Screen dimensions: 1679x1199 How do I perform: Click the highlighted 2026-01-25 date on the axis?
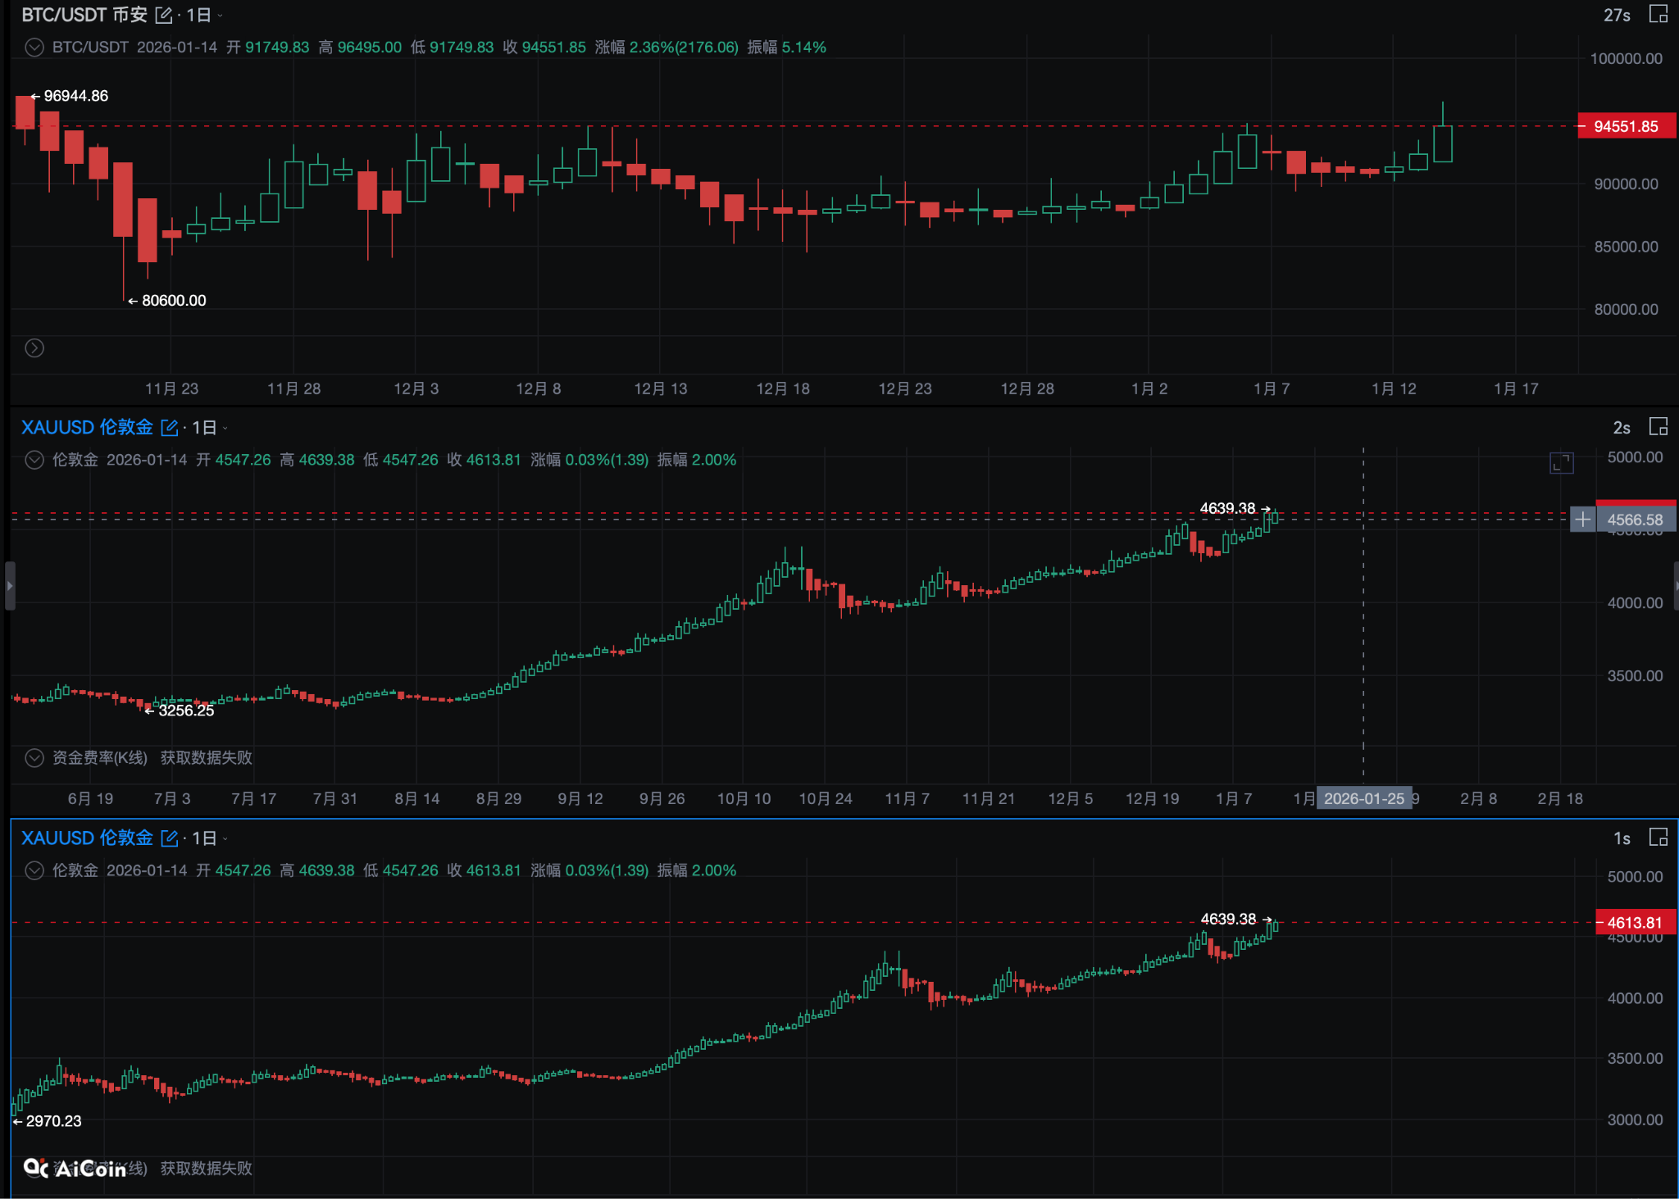coord(1365,797)
